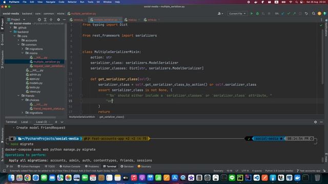Run the current file with the green play icon
The height and width of the screenshot is (184, 328).
(x=252, y=14)
